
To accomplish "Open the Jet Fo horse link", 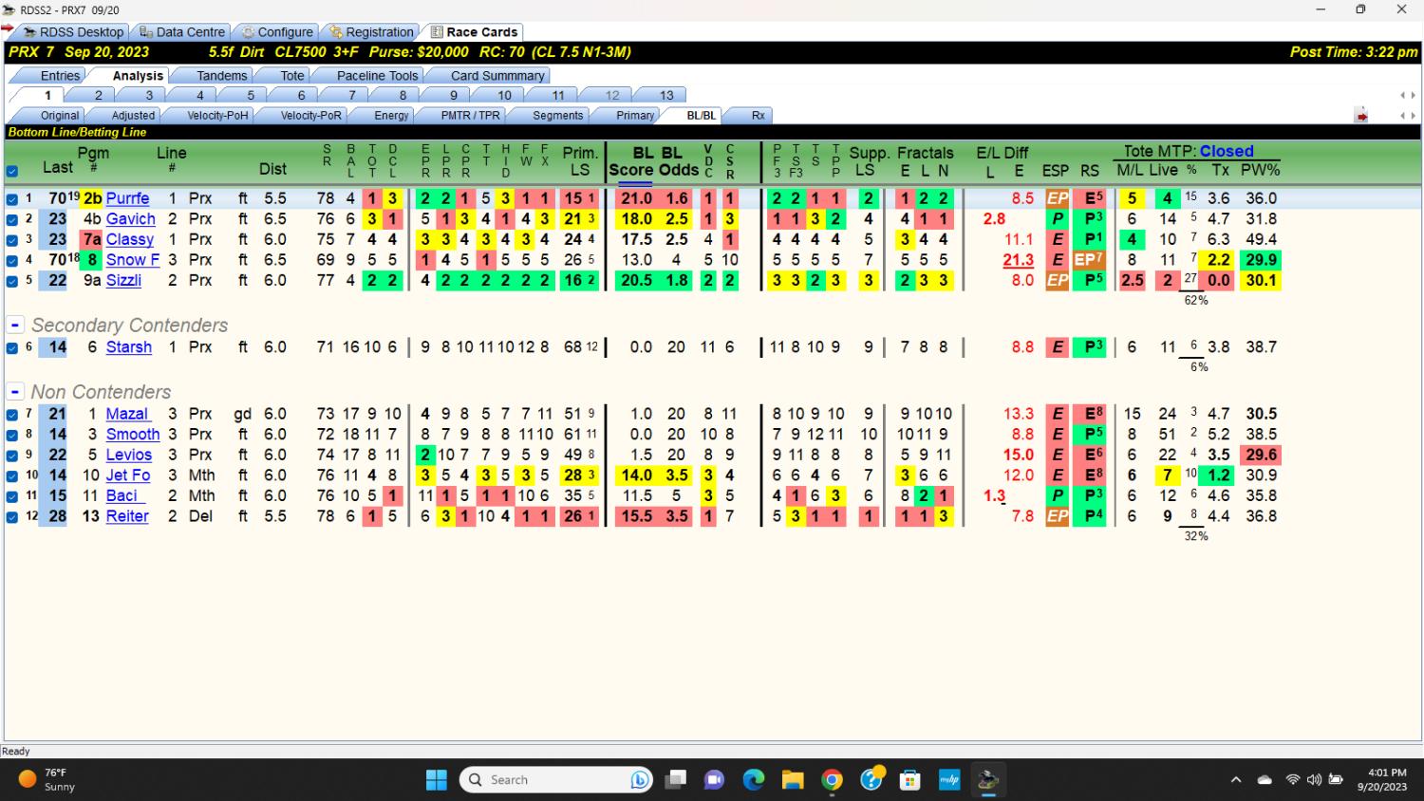I will pos(128,475).
